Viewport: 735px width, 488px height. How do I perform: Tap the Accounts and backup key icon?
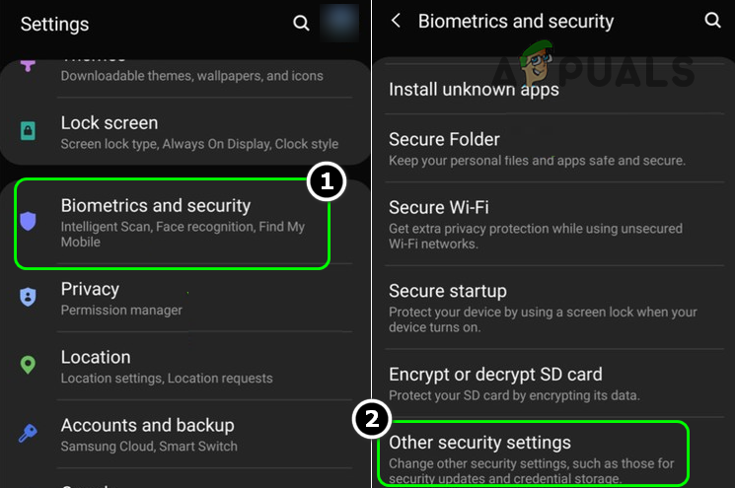coord(29,434)
